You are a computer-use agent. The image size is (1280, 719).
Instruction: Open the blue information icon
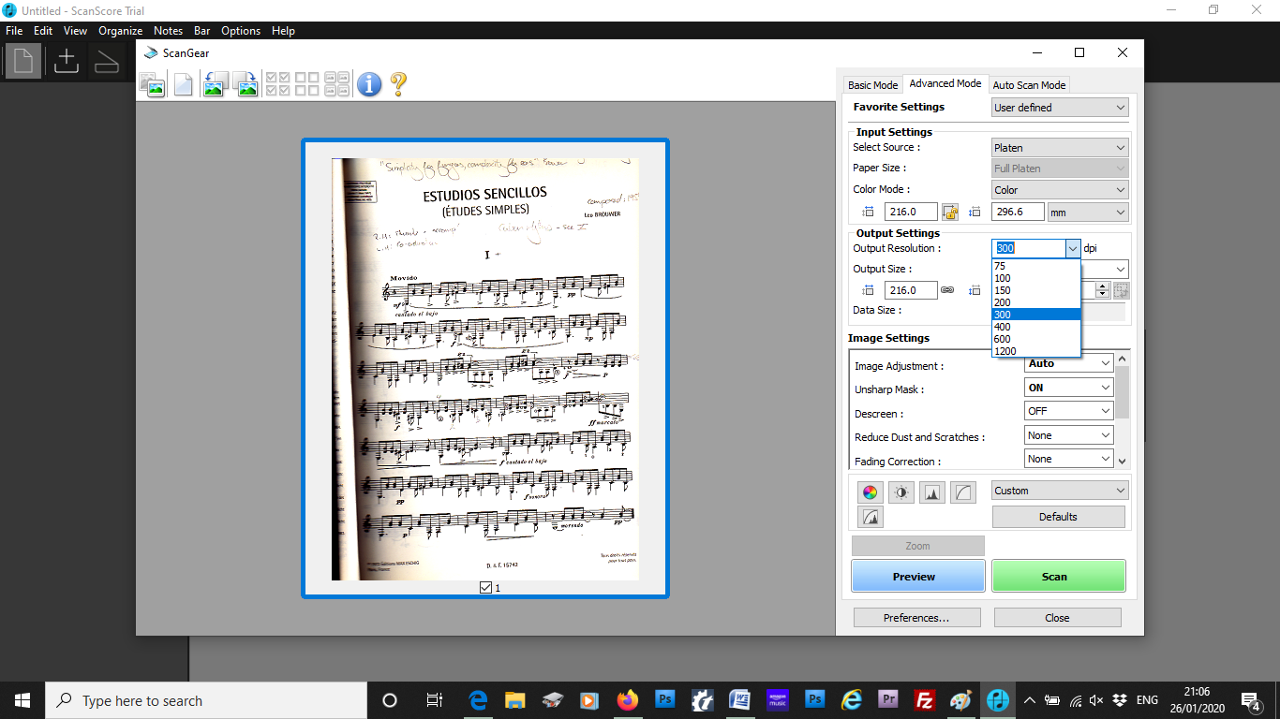pyautogui.click(x=369, y=84)
